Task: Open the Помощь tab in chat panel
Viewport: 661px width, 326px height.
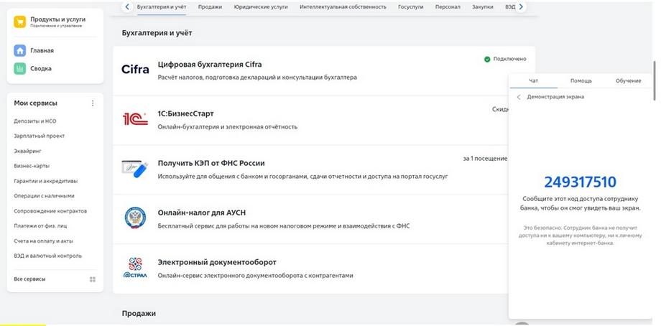Action: [x=581, y=80]
